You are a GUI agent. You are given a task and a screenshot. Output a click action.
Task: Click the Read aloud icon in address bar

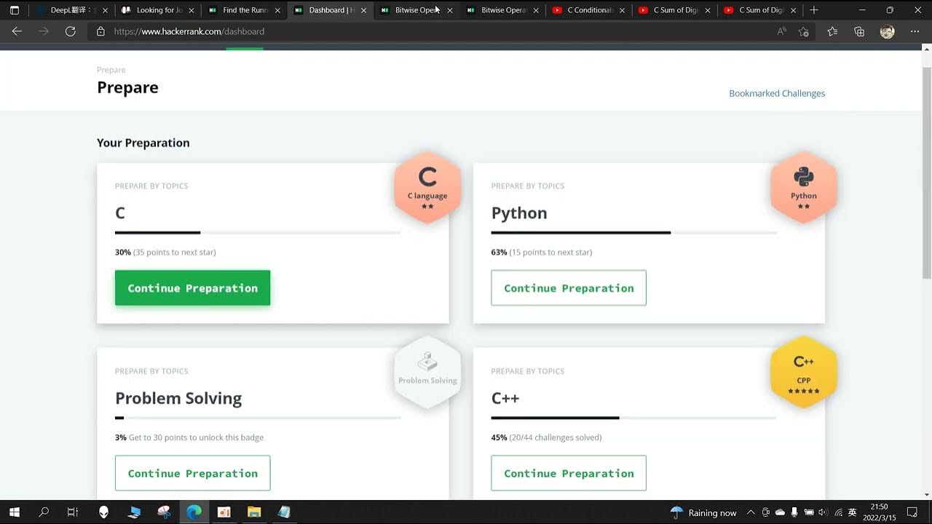(x=781, y=31)
